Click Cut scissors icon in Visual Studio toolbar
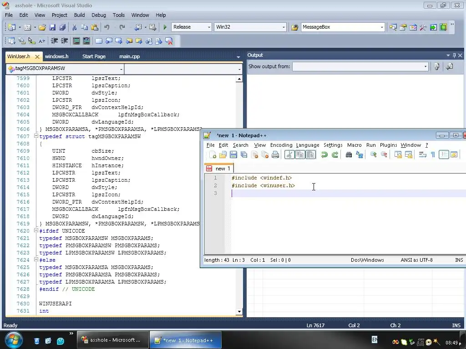Screen dimensions: 466x349 (74, 27)
